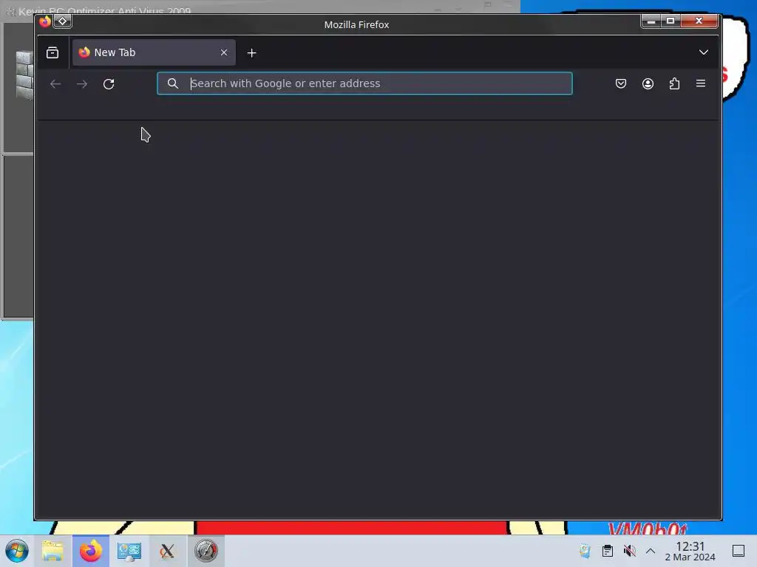The width and height of the screenshot is (757, 567).
Task: Maximize the Mozilla Firefox window
Action: (x=671, y=21)
